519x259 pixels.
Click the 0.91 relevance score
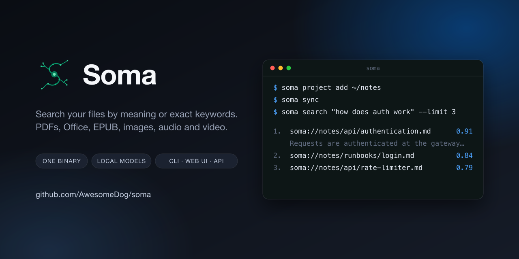point(464,132)
